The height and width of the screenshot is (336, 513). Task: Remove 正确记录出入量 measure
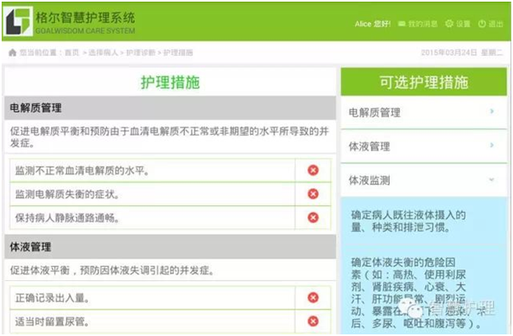point(313,297)
